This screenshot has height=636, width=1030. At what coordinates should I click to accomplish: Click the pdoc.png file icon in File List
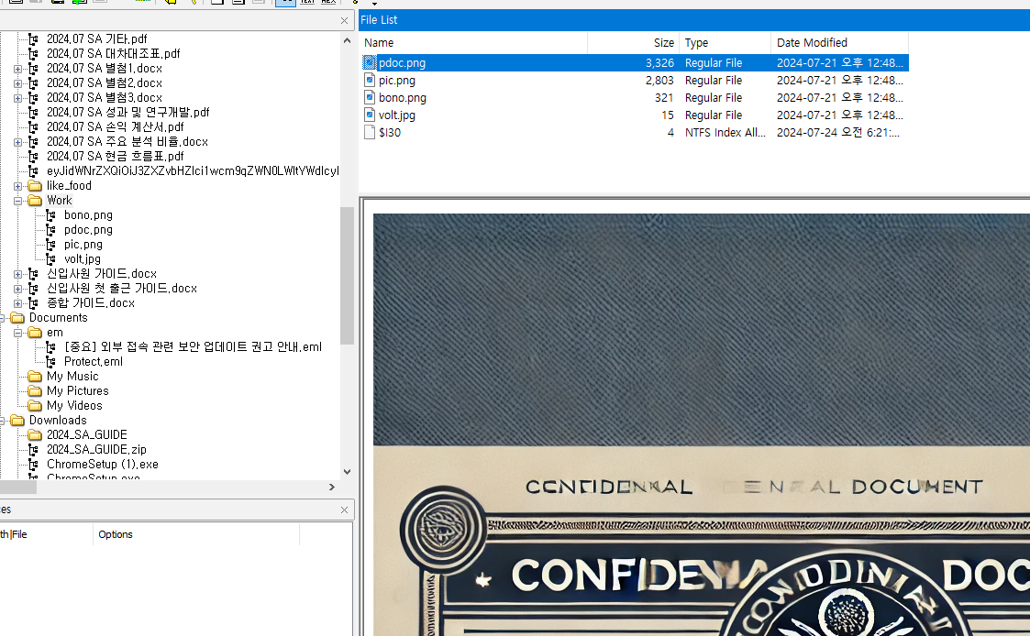(x=370, y=63)
